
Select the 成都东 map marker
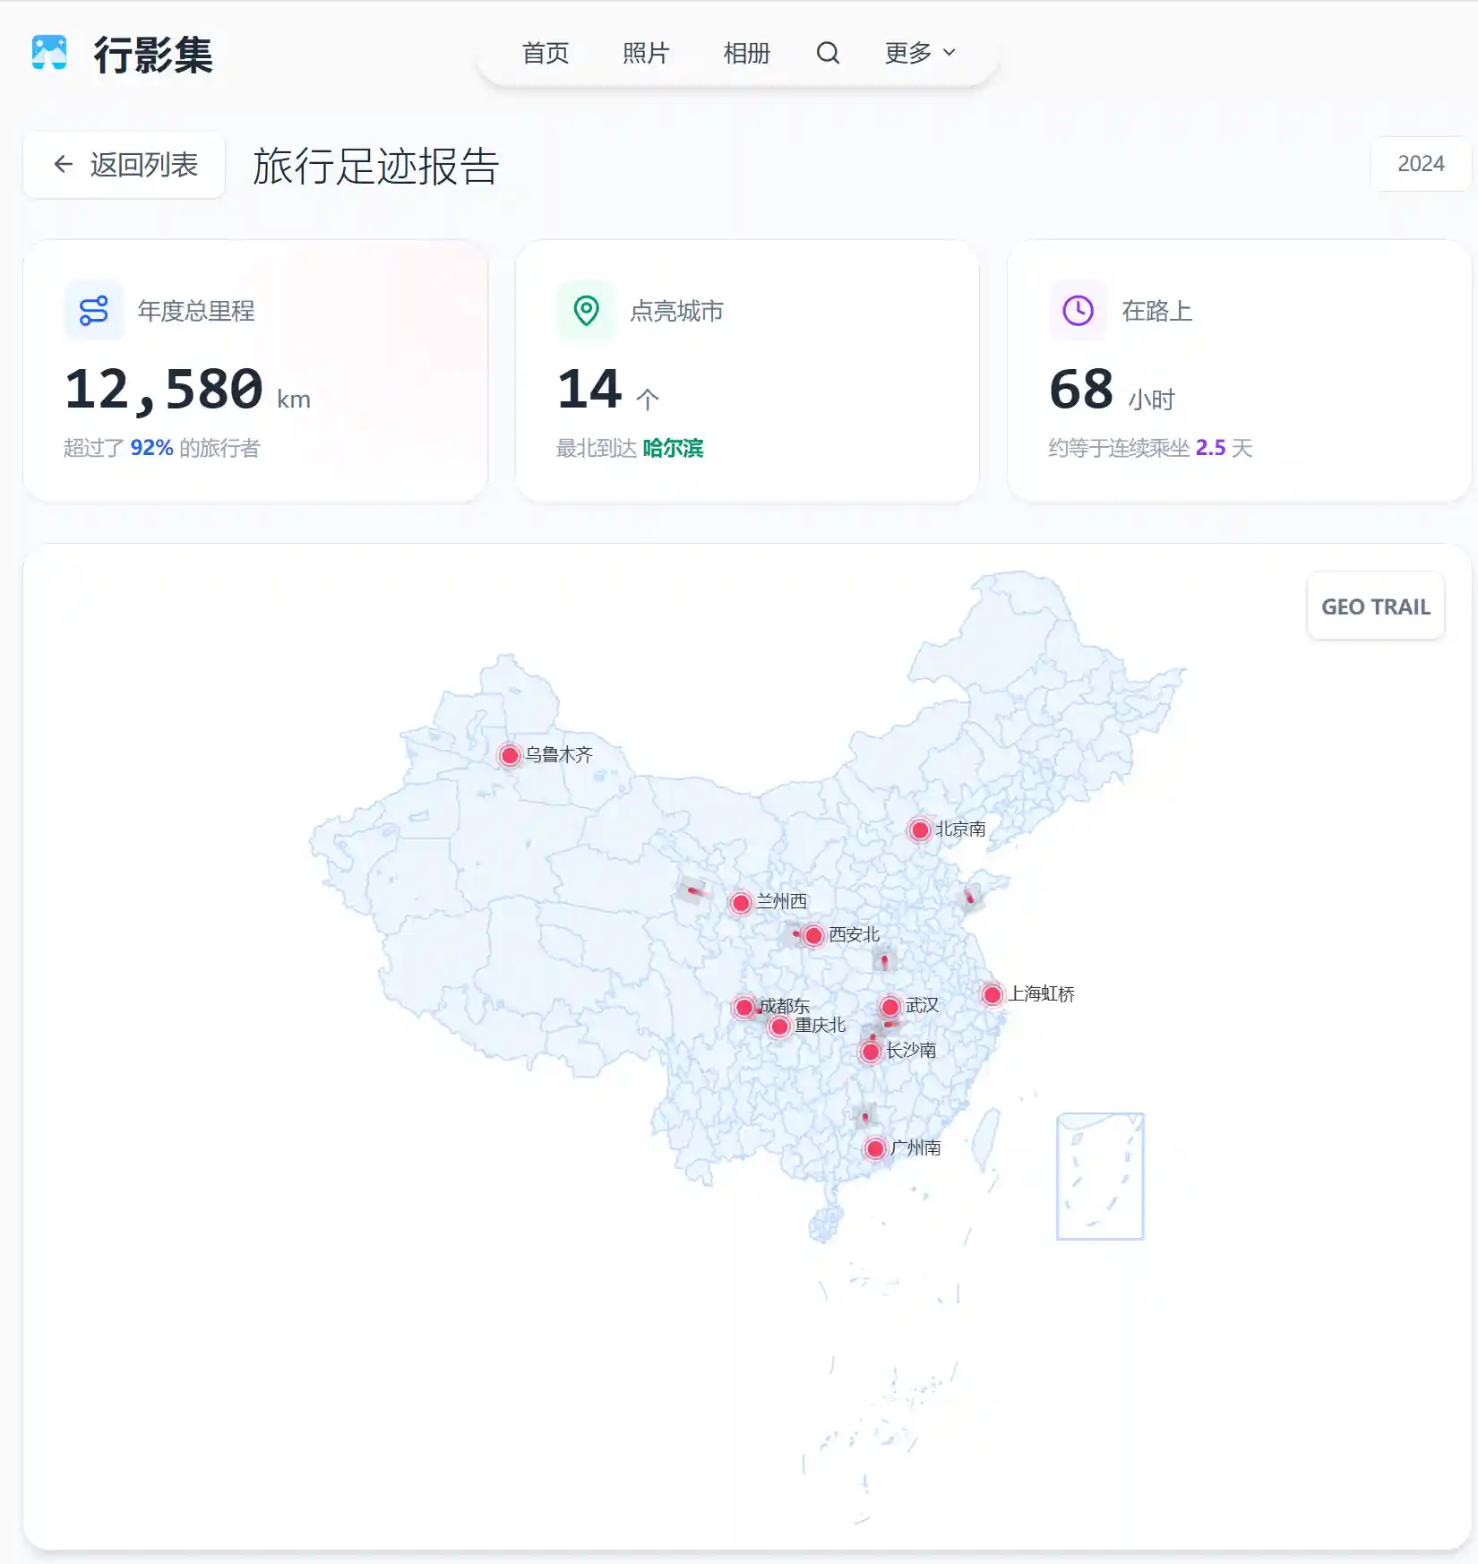(x=744, y=1007)
